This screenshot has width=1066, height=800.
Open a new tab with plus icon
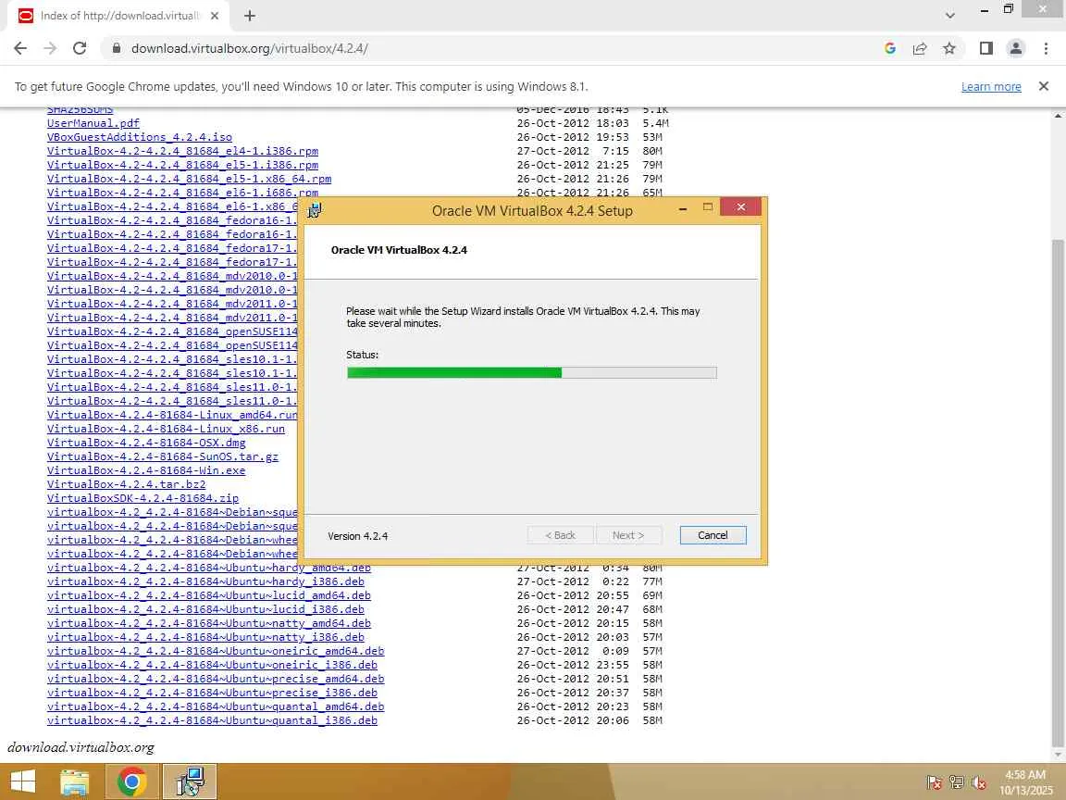pos(250,16)
